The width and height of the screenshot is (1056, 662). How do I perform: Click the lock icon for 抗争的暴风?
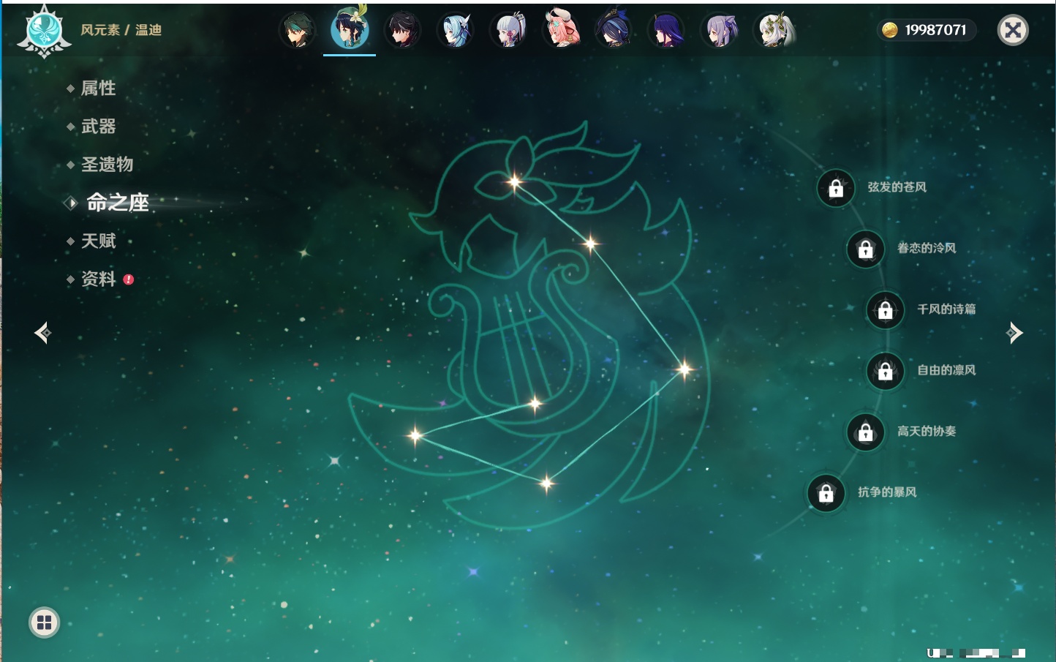click(x=826, y=493)
